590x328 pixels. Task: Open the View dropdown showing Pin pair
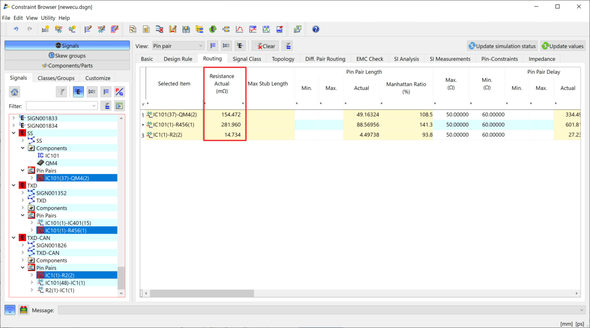[177, 46]
